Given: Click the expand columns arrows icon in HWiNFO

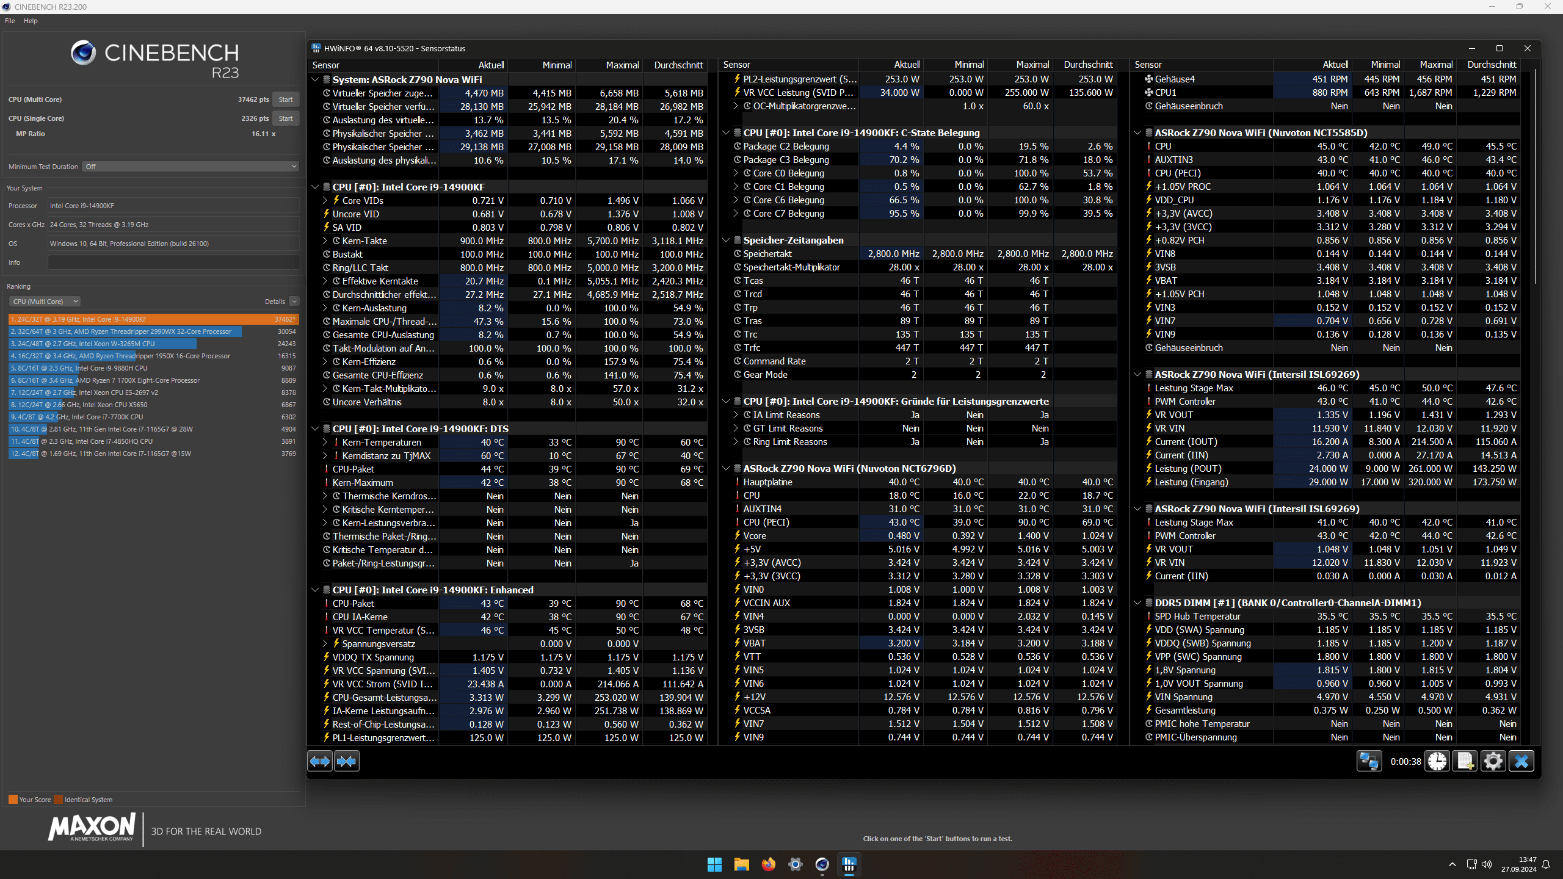Looking at the screenshot, I should tap(320, 761).
